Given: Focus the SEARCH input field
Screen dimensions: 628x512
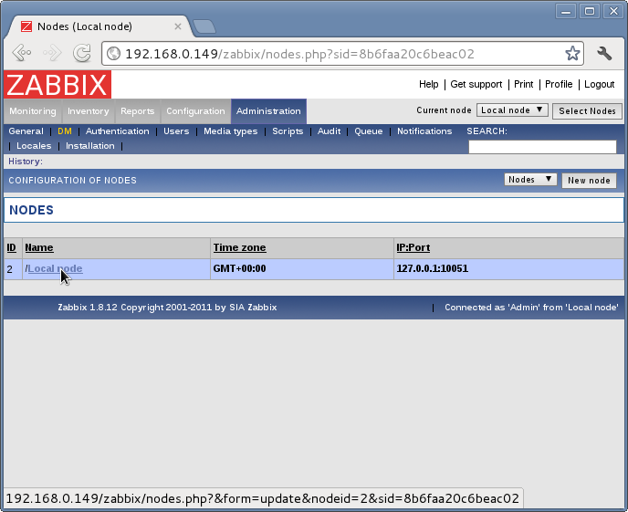Looking at the screenshot, I should [542, 147].
